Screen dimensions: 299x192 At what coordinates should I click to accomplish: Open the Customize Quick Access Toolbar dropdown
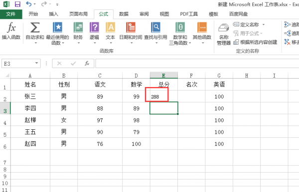coord(57,4)
